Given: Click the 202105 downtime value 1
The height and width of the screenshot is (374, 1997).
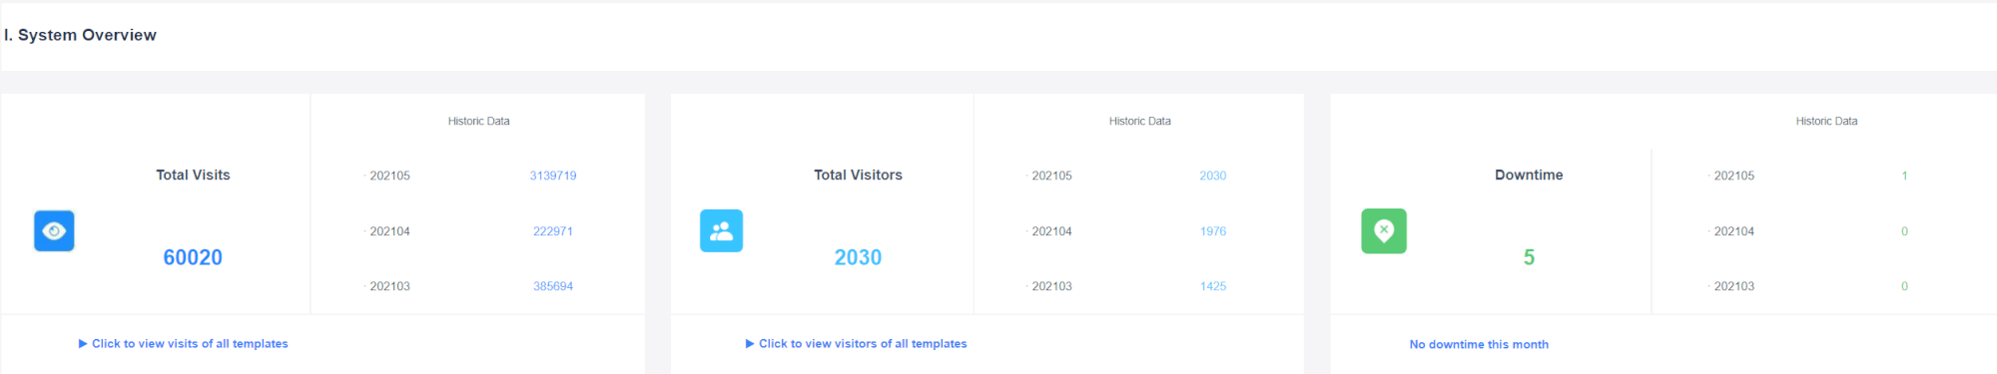Looking at the screenshot, I should point(1904,176).
